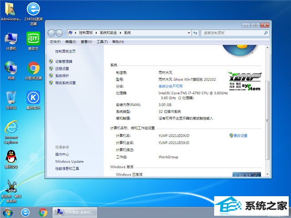The height and width of the screenshot is (218, 291).
Task: Click the refresh button beside address bar
Action: 195,33
